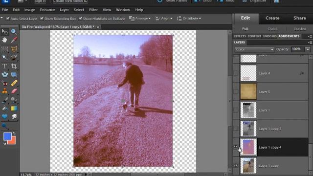The image size is (313, 176).
Task: Select the Magnetic Lasso tool
Action: [x=14, y=49]
